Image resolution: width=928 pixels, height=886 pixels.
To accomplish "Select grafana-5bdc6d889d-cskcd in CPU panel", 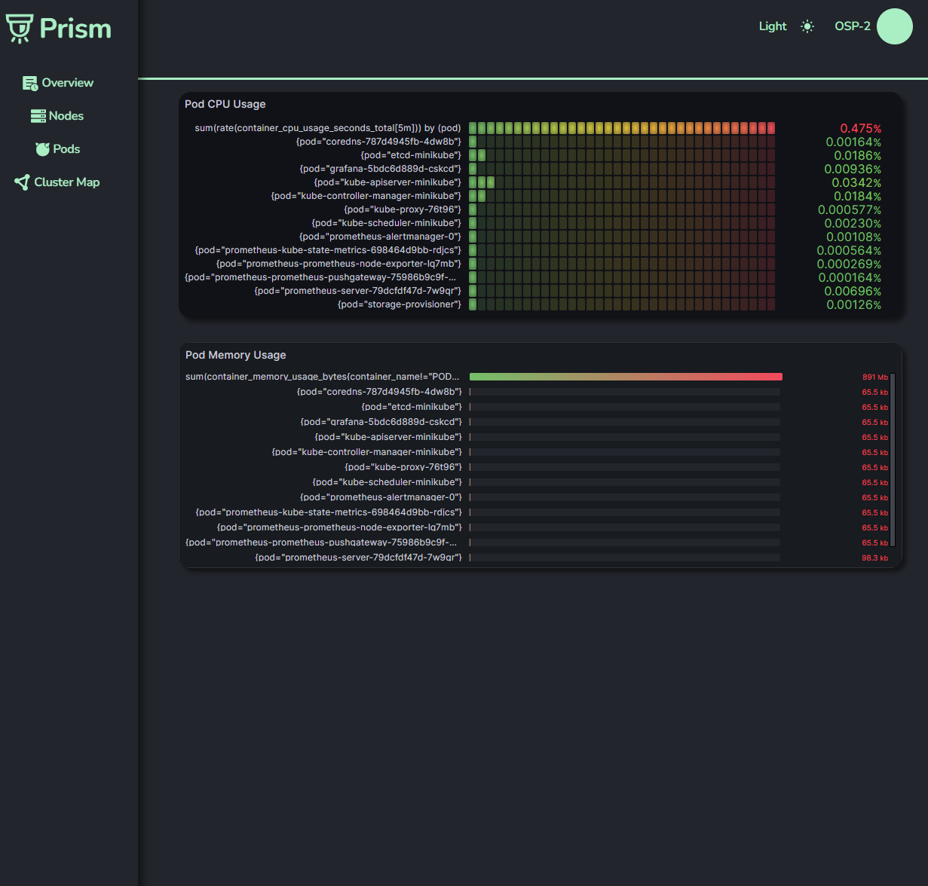I will point(381,169).
